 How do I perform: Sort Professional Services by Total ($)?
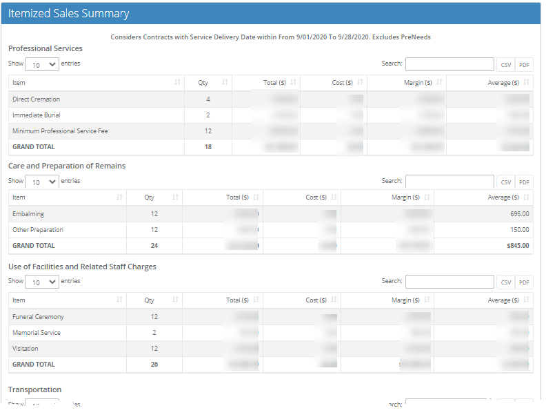tap(266, 83)
